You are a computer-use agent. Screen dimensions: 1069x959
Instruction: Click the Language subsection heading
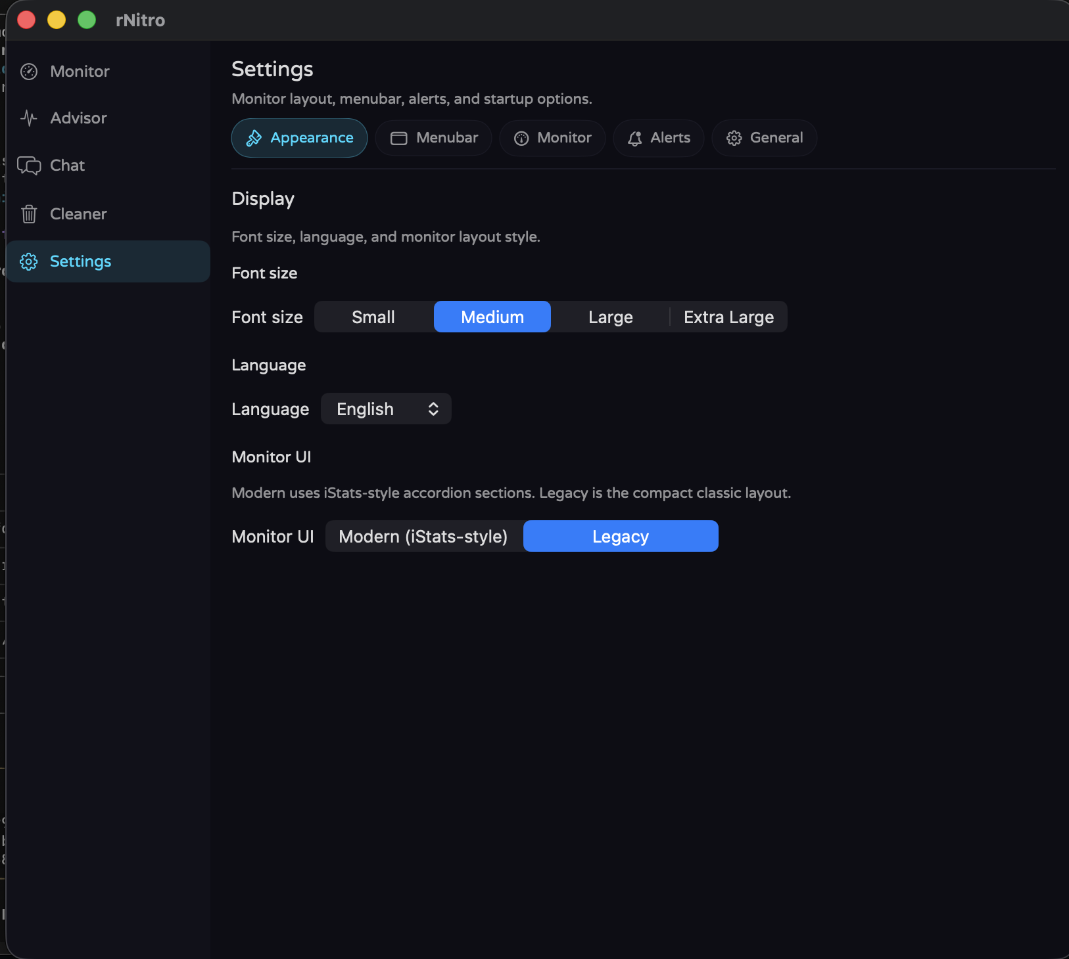[269, 365]
